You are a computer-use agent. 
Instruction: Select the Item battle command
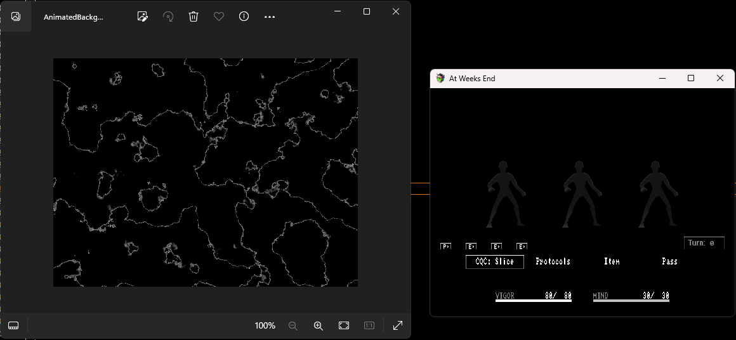pos(612,262)
